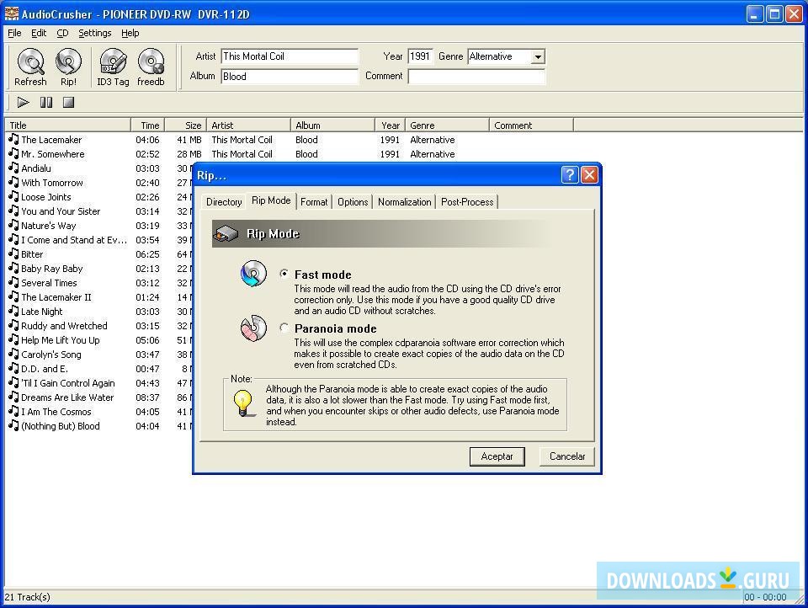
Task: Click the Year input field
Action: [x=420, y=56]
